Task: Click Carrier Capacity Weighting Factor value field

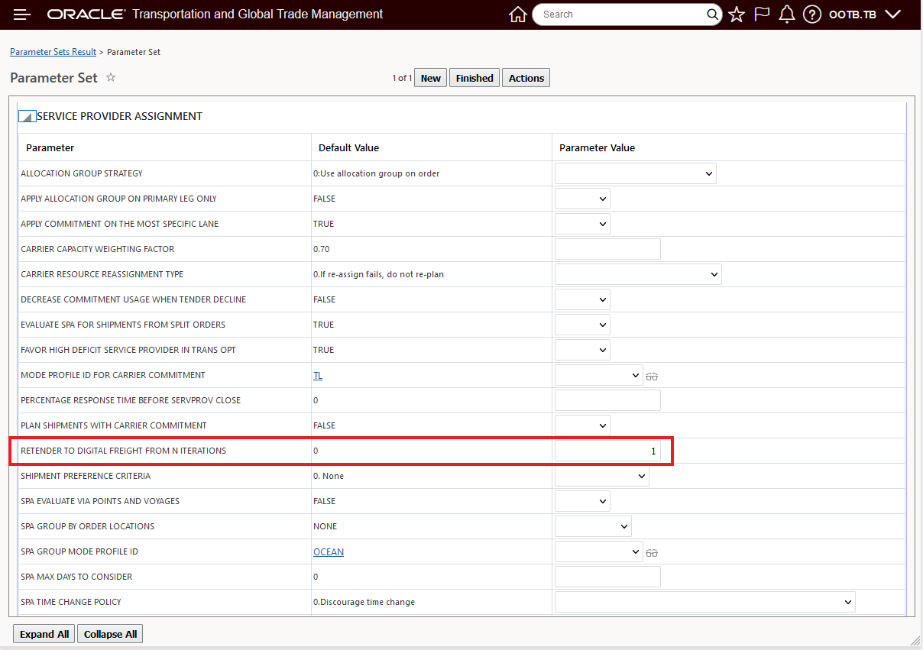Action: coord(607,249)
